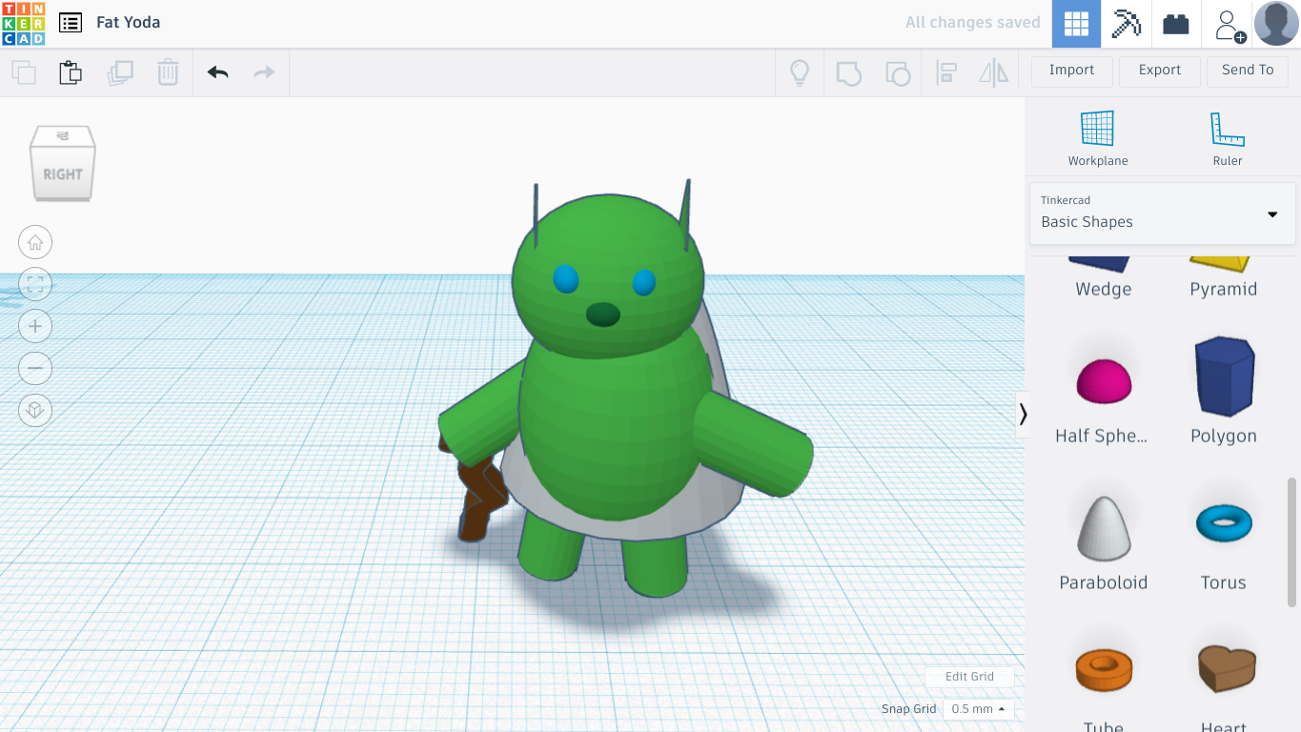Zoom out with the minus button
This screenshot has height=732, width=1301.
(35, 368)
